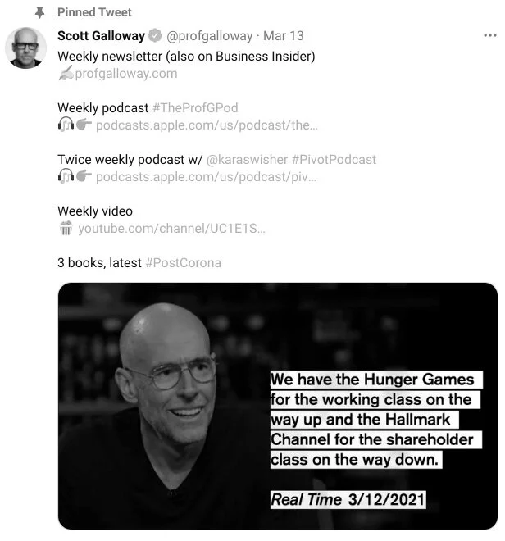Open the #TheProfGPod hashtag
The width and height of the screenshot is (505, 541).
pos(195,108)
